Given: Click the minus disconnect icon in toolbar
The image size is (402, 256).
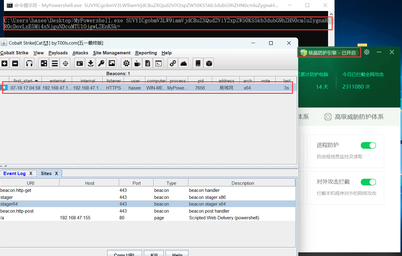Looking at the screenshot, I should click(15, 63).
